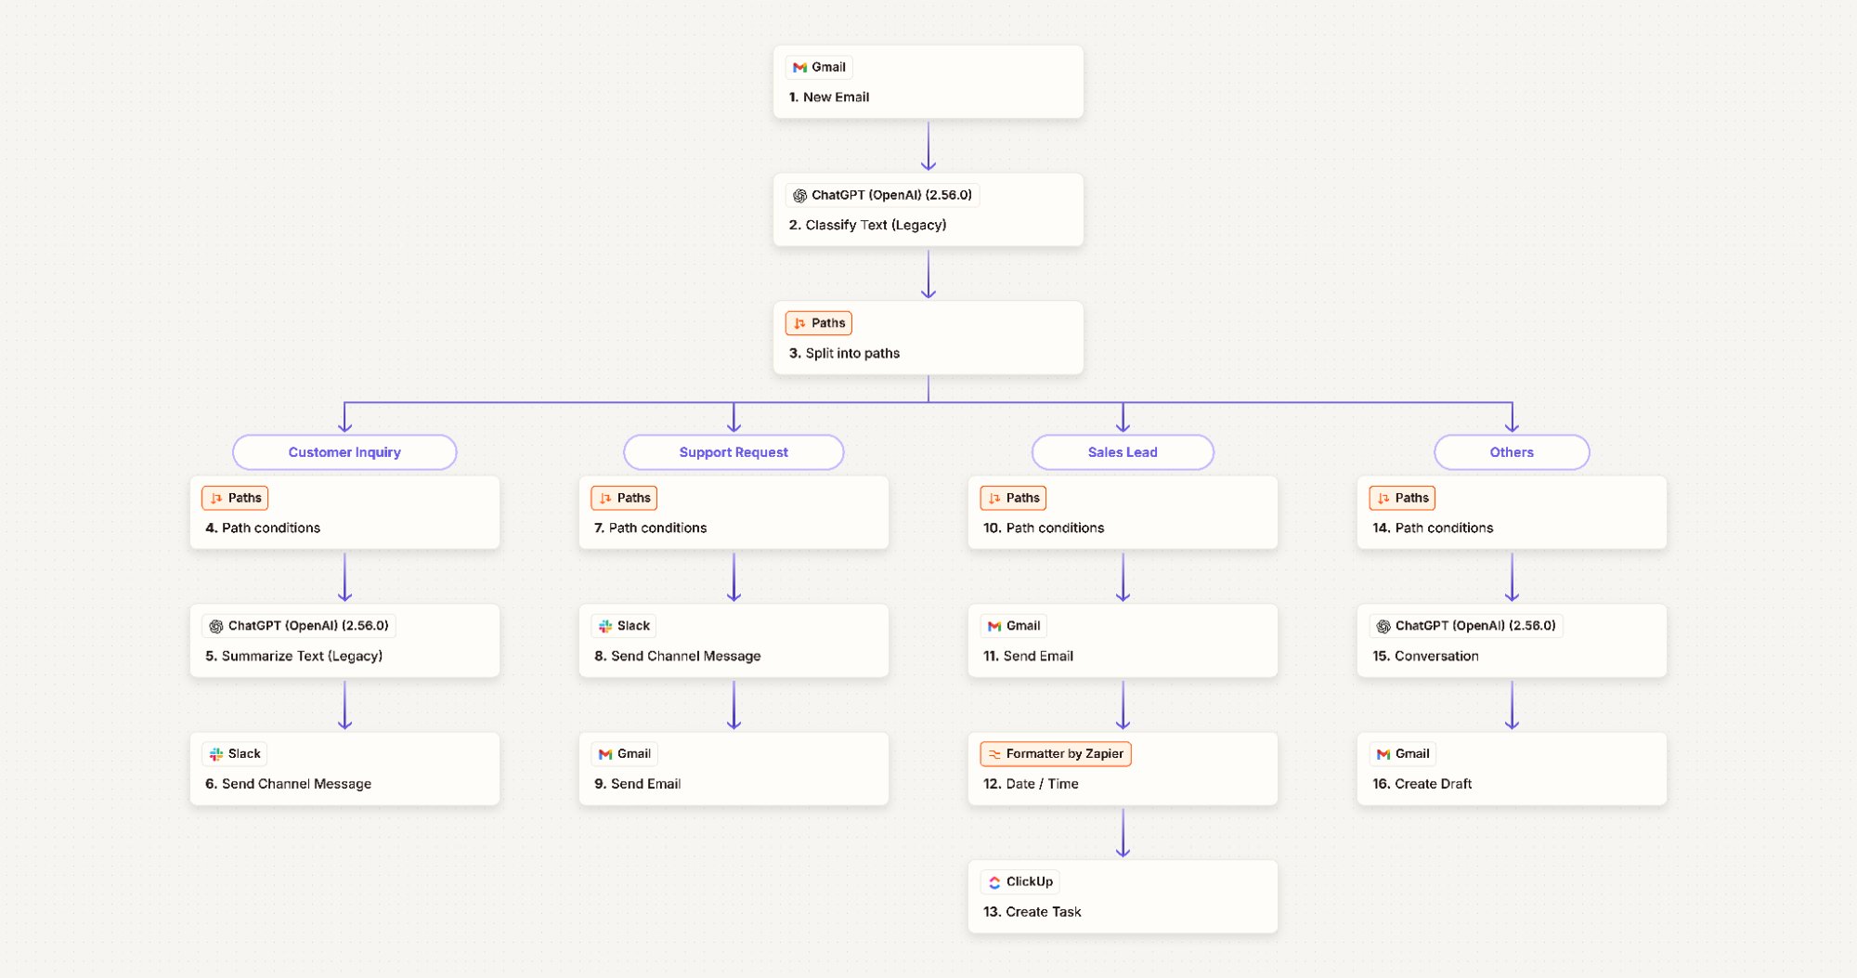Open the ChatGPT icon on Summarize Text step
This screenshot has height=978, width=1857.
click(x=215, y=625)
